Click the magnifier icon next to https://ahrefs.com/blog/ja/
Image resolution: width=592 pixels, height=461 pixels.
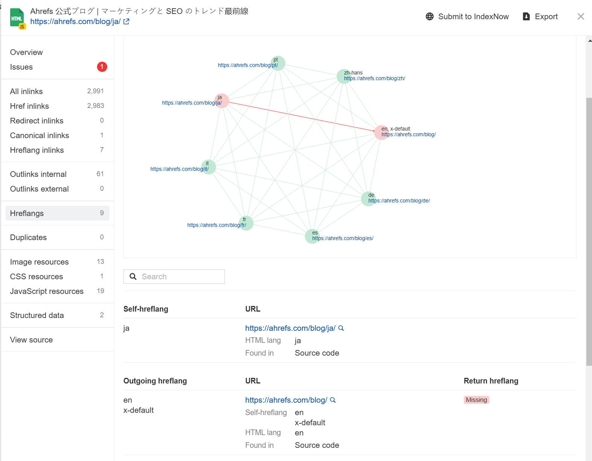(341, 328)
